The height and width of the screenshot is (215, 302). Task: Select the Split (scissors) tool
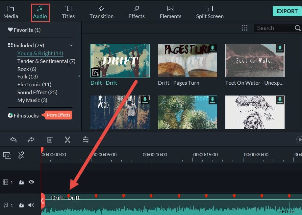point(68,140)
